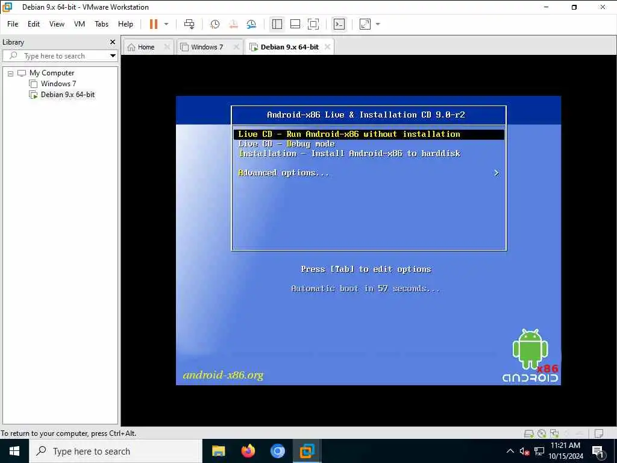Click the CD/DVD drive status icon
The width and height of the screenshot is (617, 463).
point(542,433)
